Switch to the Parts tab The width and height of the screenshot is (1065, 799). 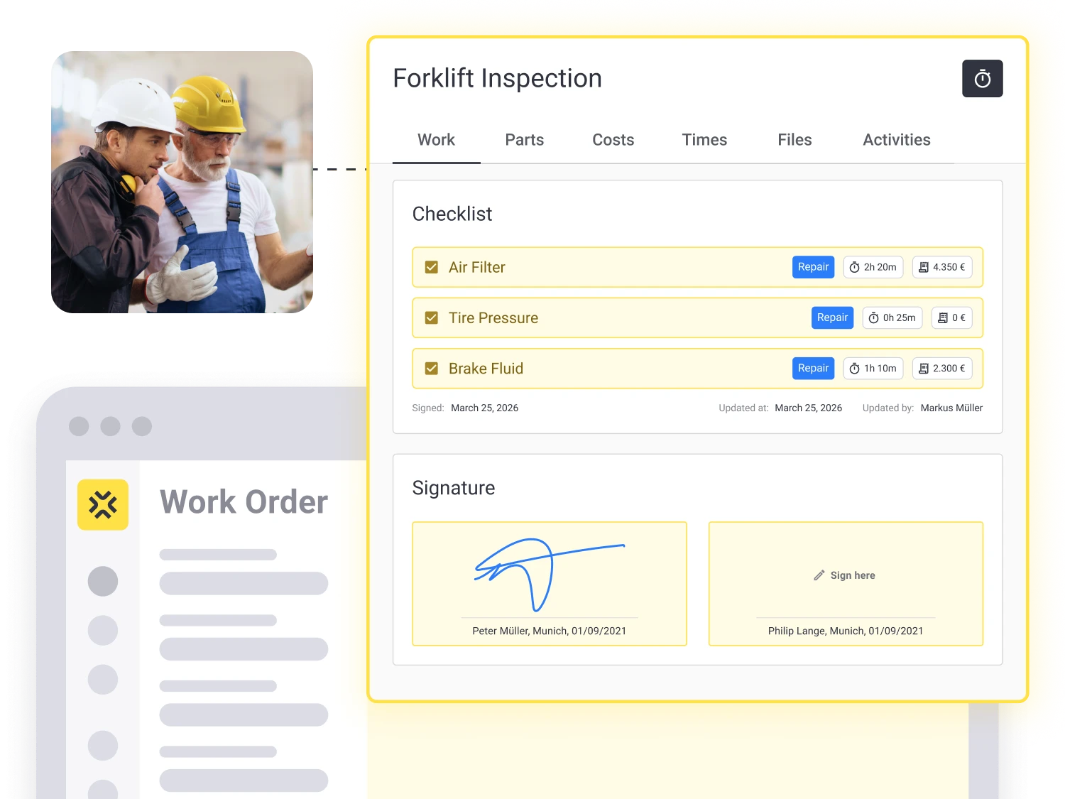point(525,140)
